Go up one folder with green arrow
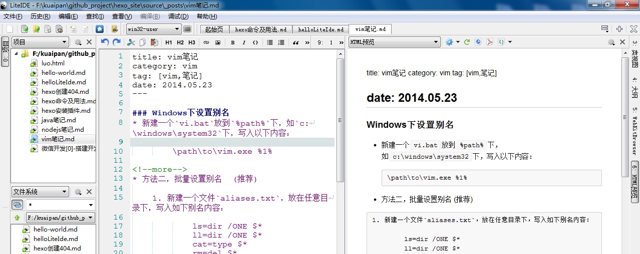Viewport: 640px width, 254px height. pos(18,218)
